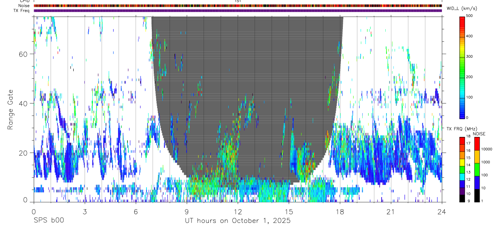Viewport: 497px width, 229px height.
Task: Click the 200 tick on width colorbar
Action: [x=470, y=77]
